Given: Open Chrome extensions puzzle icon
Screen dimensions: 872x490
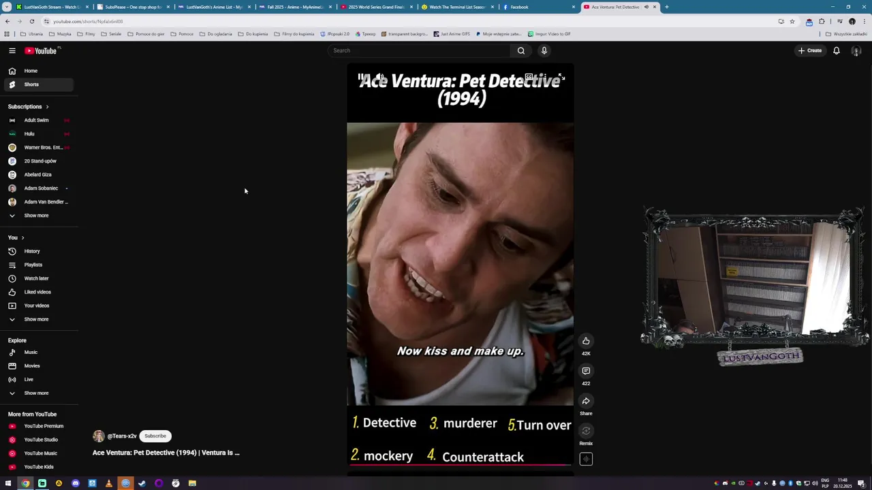Looking at the screenshot, I should 822,21.
